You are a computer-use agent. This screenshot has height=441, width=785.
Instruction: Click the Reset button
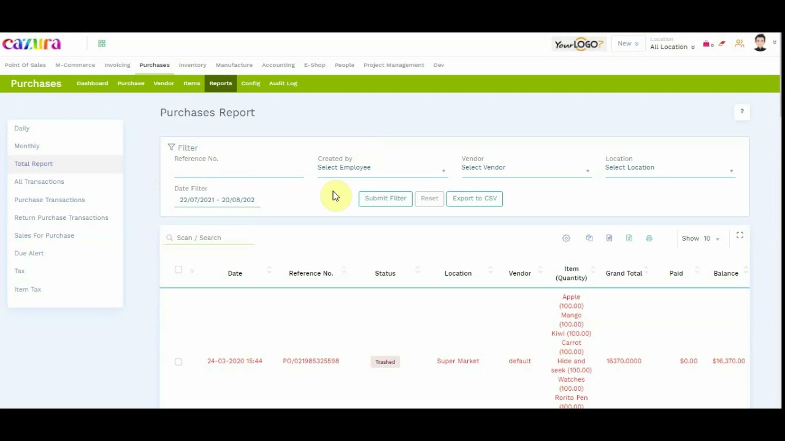429,198
